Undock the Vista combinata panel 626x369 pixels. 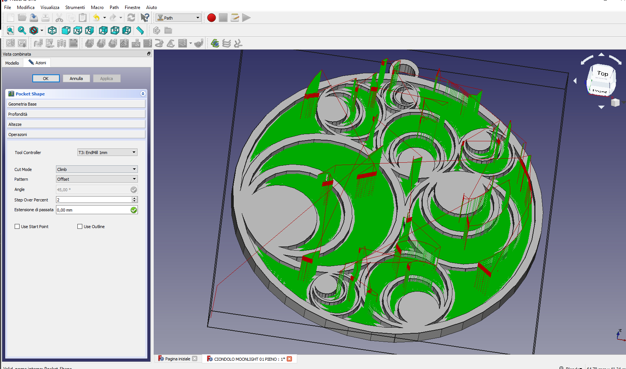pyautogui.click(x=149, y=54)
